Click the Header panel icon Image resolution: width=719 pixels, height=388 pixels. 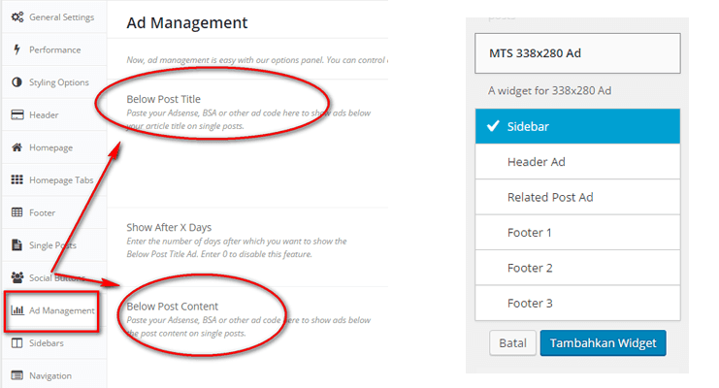click(16, 114)
